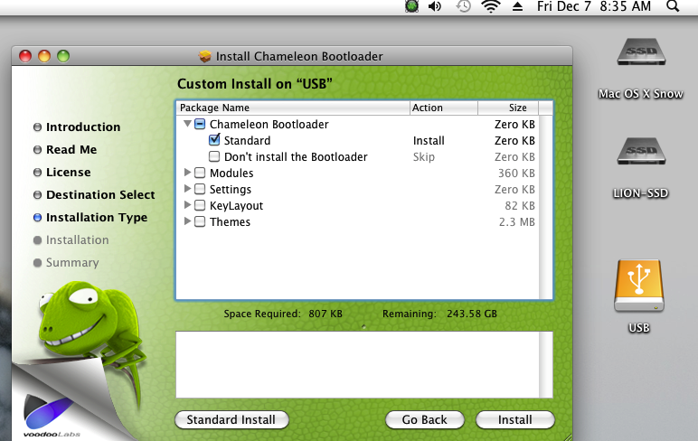Click the empty package description text area
This screenshot has width=698, height=441.
(357, 364)
